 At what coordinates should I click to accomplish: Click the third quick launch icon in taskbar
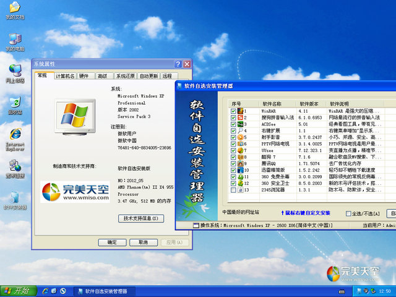[x=63, y=291]
